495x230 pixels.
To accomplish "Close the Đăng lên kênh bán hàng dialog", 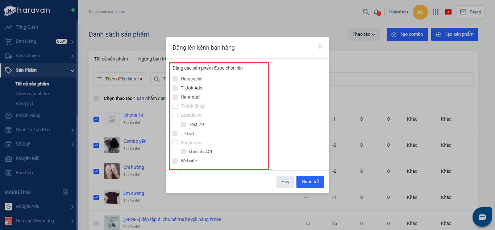I will [320, 46].
